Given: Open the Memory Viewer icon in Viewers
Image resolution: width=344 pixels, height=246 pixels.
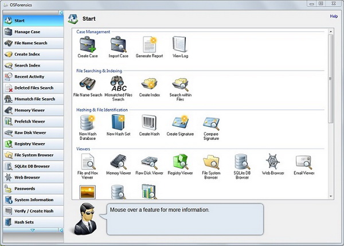Looking at the screenshot, I should (x=118, y=162).
